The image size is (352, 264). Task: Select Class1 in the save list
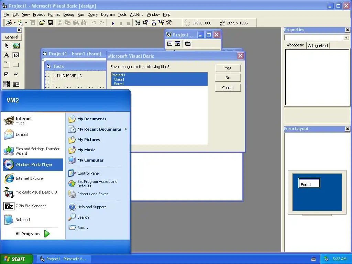point(159,79)
